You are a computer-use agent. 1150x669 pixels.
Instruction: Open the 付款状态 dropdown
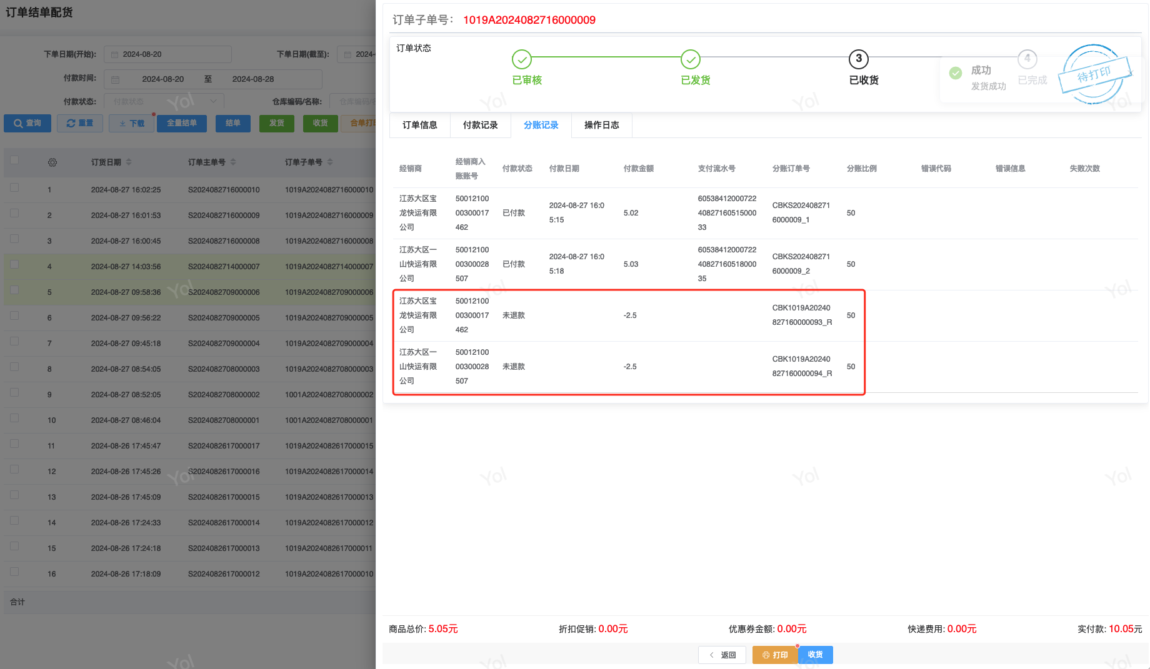(x=164, y=101)
